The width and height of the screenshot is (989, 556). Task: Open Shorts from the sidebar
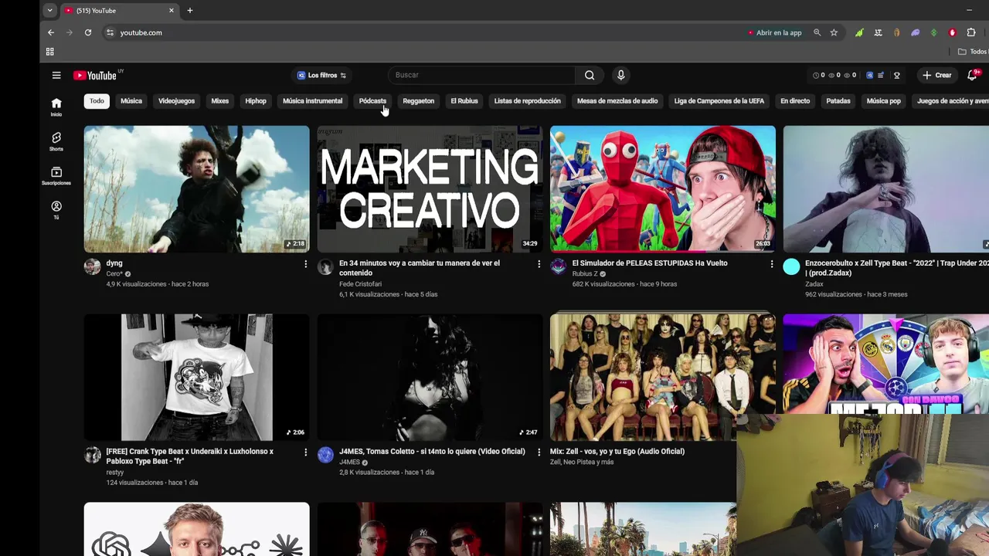(56, 141)
